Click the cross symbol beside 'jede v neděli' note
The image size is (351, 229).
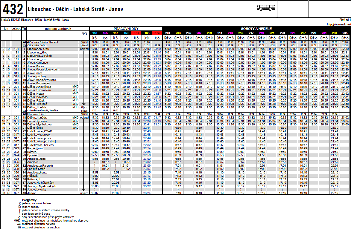point(19,210)
